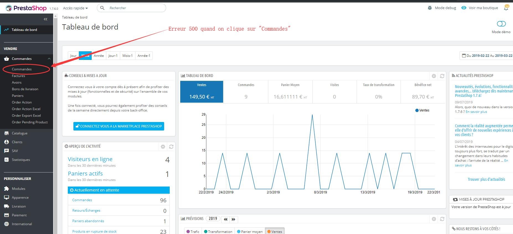Viewport: 513px width, 234px height.
Task: Open Paniers abandonnés link
Action: coord(88,221)
